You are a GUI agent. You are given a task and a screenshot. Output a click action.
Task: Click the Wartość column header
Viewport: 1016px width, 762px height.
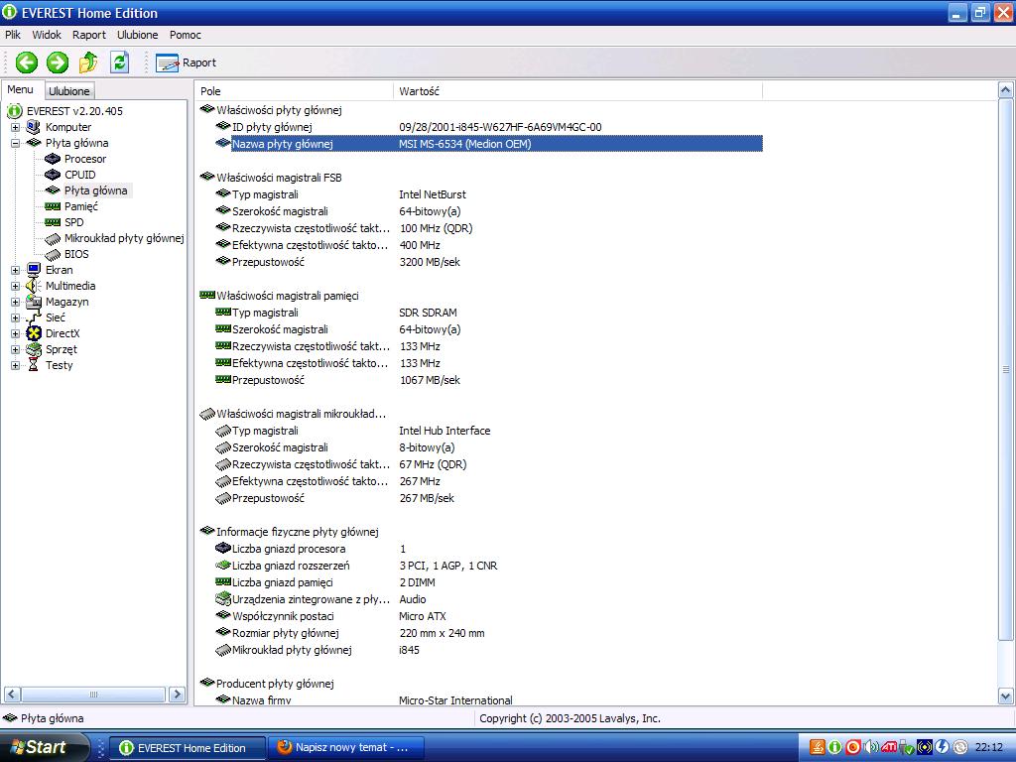(x=577, y=91)
